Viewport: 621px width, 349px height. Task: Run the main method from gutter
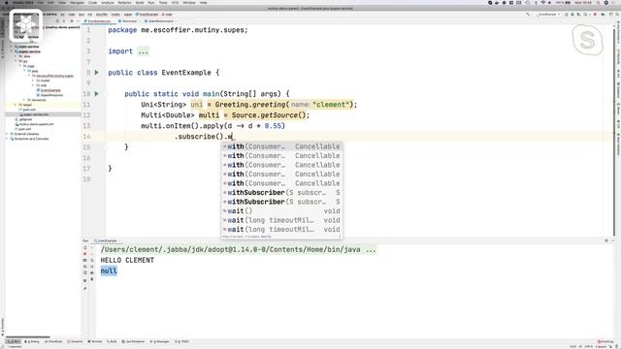96,94
